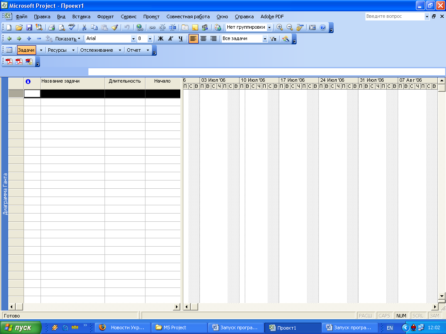Toggle the AutoFilter funnel button
This screenshot has width=446, height=334.
[x=273, y=39]
